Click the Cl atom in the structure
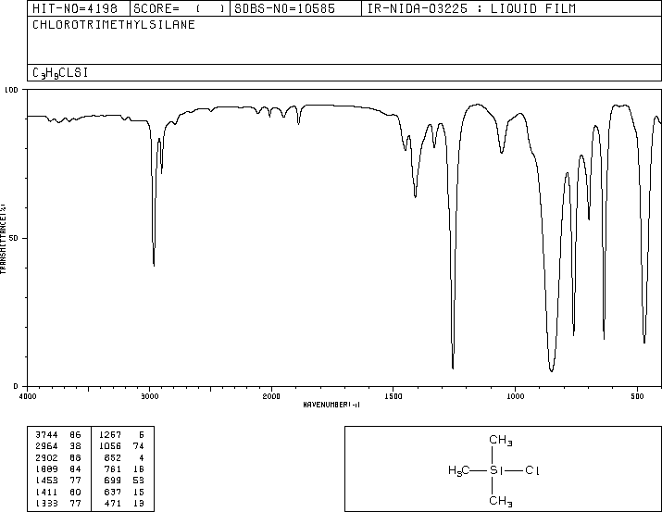Image resolution: width=662 pixels, height=512 pixels. pyautogui.click(x=532, y=470)
